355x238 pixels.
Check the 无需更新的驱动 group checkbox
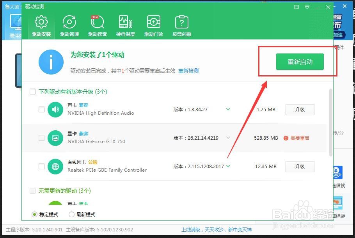pos(33,191)
